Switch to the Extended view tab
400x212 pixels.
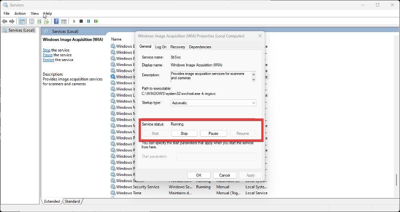click(x=52, y=201)
